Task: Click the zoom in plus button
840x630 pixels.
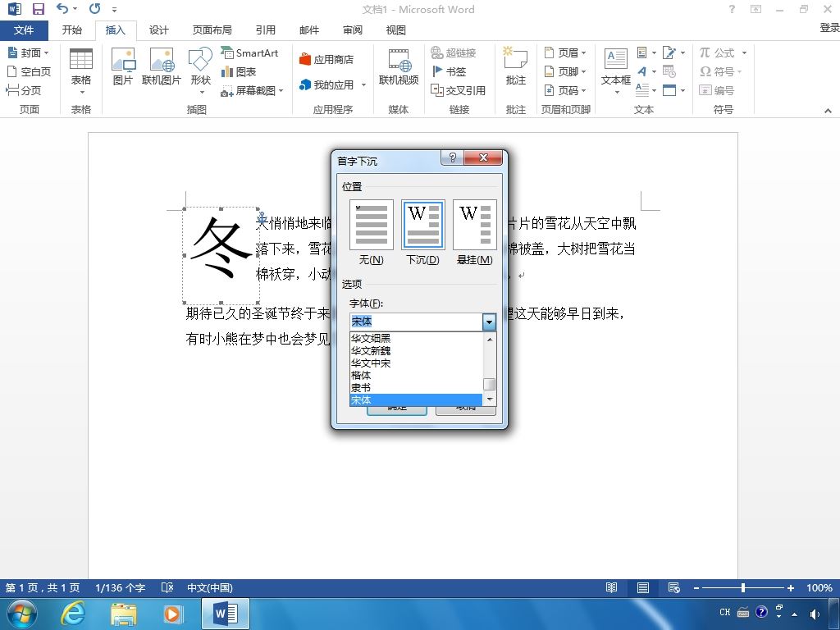Action: click(791, 587)
